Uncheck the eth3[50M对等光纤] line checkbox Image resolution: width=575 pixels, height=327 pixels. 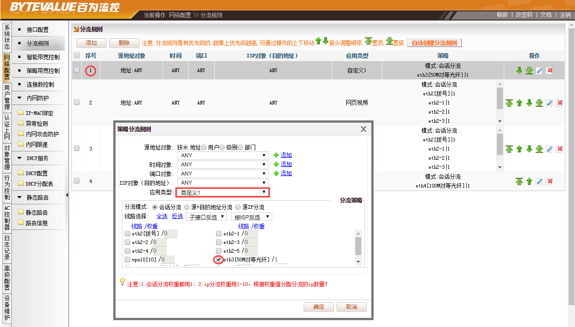(x=219, y=260)
